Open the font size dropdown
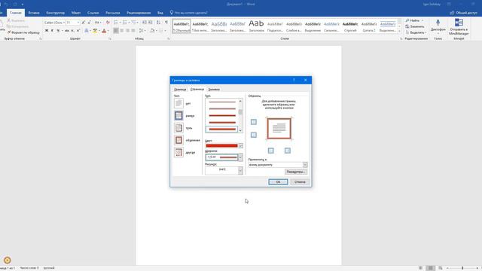Screen dimensions: 482x271 [x=78, y=23]
